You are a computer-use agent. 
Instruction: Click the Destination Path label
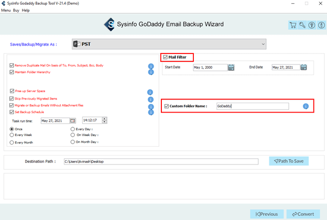[x=40, y=161]
